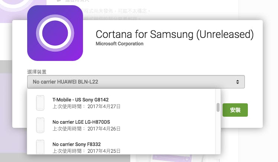Click the green install button
The image size is (278, 162).
(235, 110)
